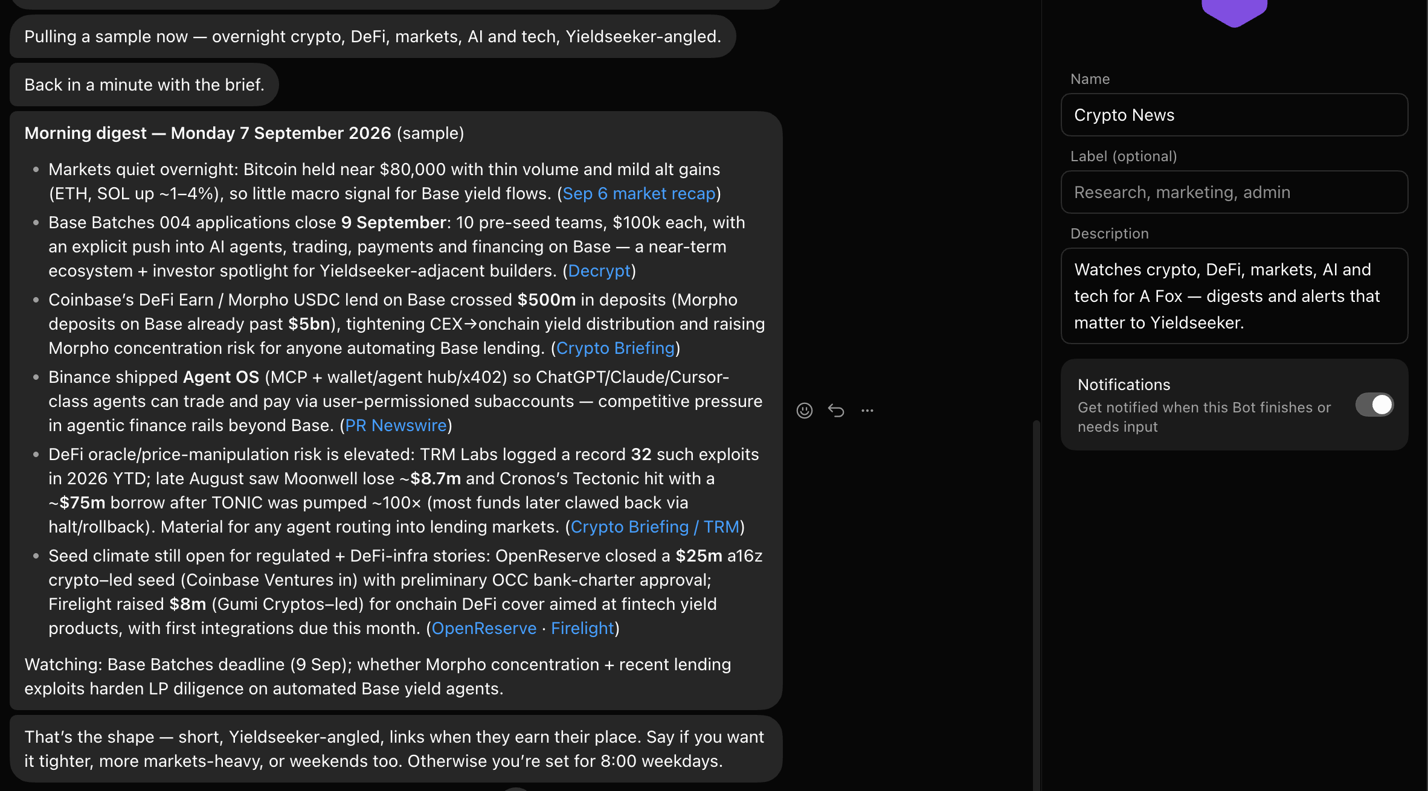Click the 'That's the shape' closing message

(396, 749)
